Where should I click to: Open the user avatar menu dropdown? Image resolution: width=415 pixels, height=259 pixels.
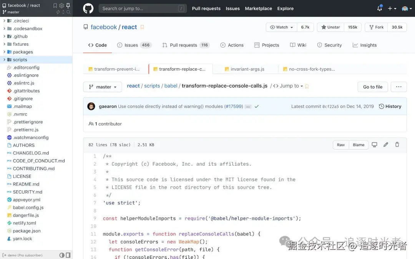407,8
